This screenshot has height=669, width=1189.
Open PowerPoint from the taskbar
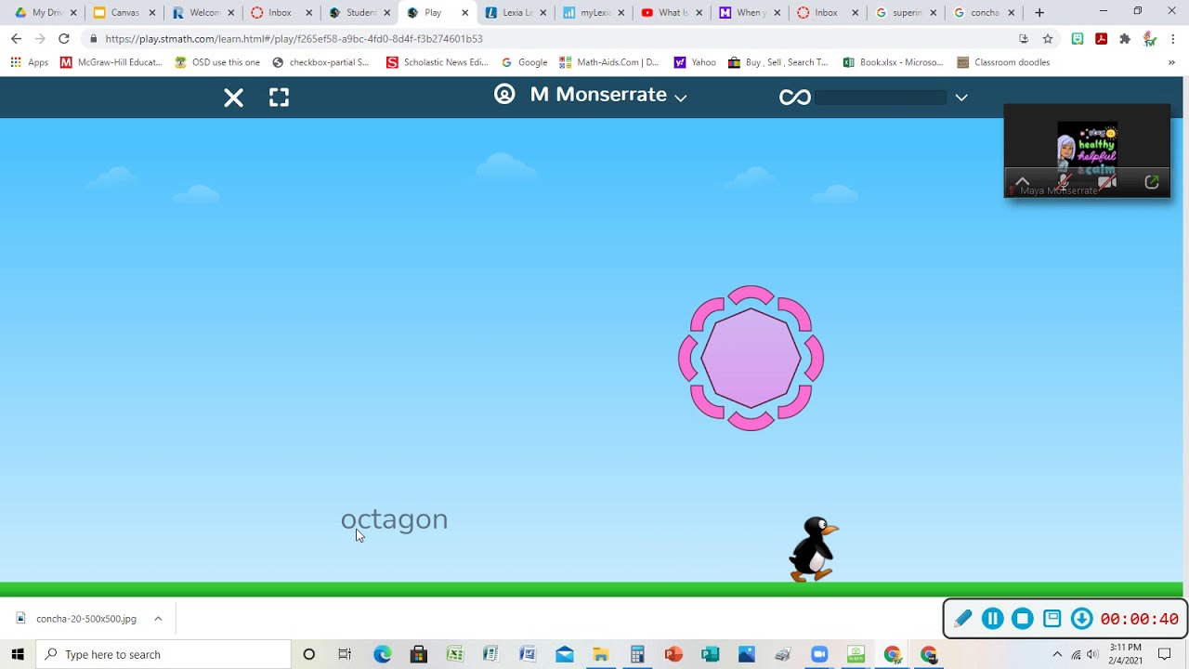tap(673, 654)
